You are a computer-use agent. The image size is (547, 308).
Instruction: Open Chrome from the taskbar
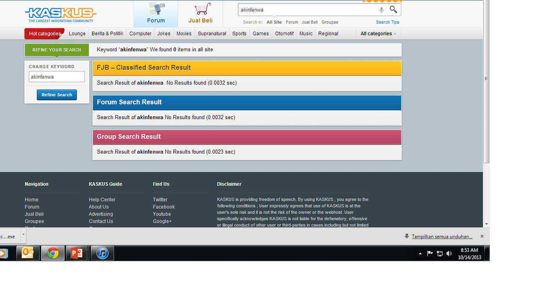53,253
